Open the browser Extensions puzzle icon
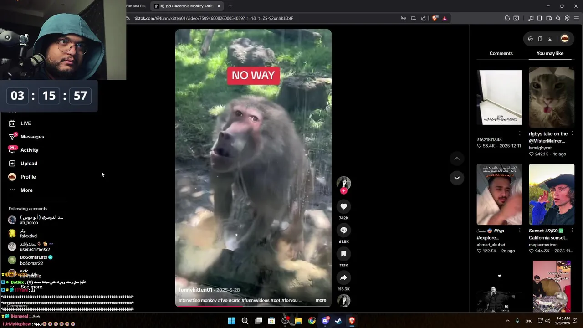This screenshot has height=328, width=583. (507, 18)
